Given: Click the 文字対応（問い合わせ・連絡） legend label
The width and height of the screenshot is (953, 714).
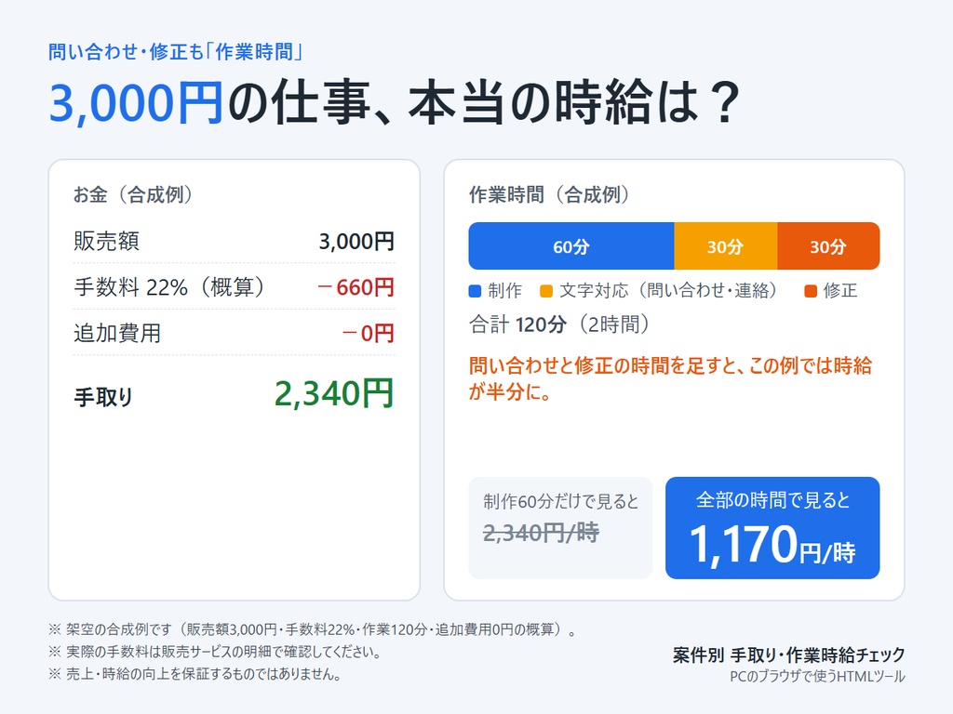Looking at the screenshot, I should tap(668, 291).
